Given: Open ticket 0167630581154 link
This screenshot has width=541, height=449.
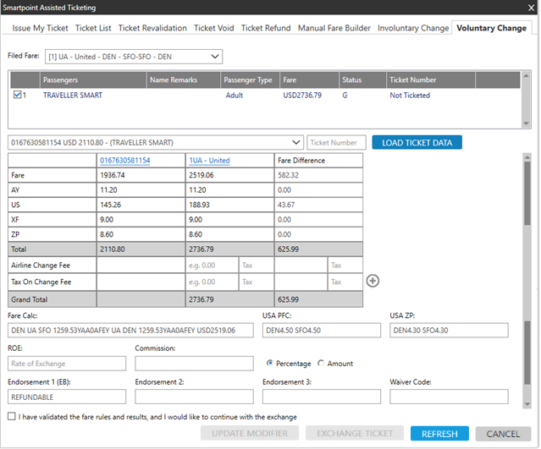Looking at the screenshot, I should click(x=125, y=160).
